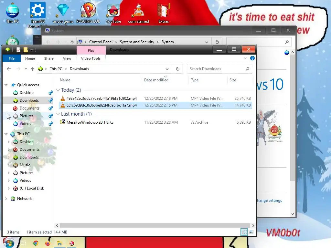Open the Video Tools ribbon tab

[x=91, y=58]
